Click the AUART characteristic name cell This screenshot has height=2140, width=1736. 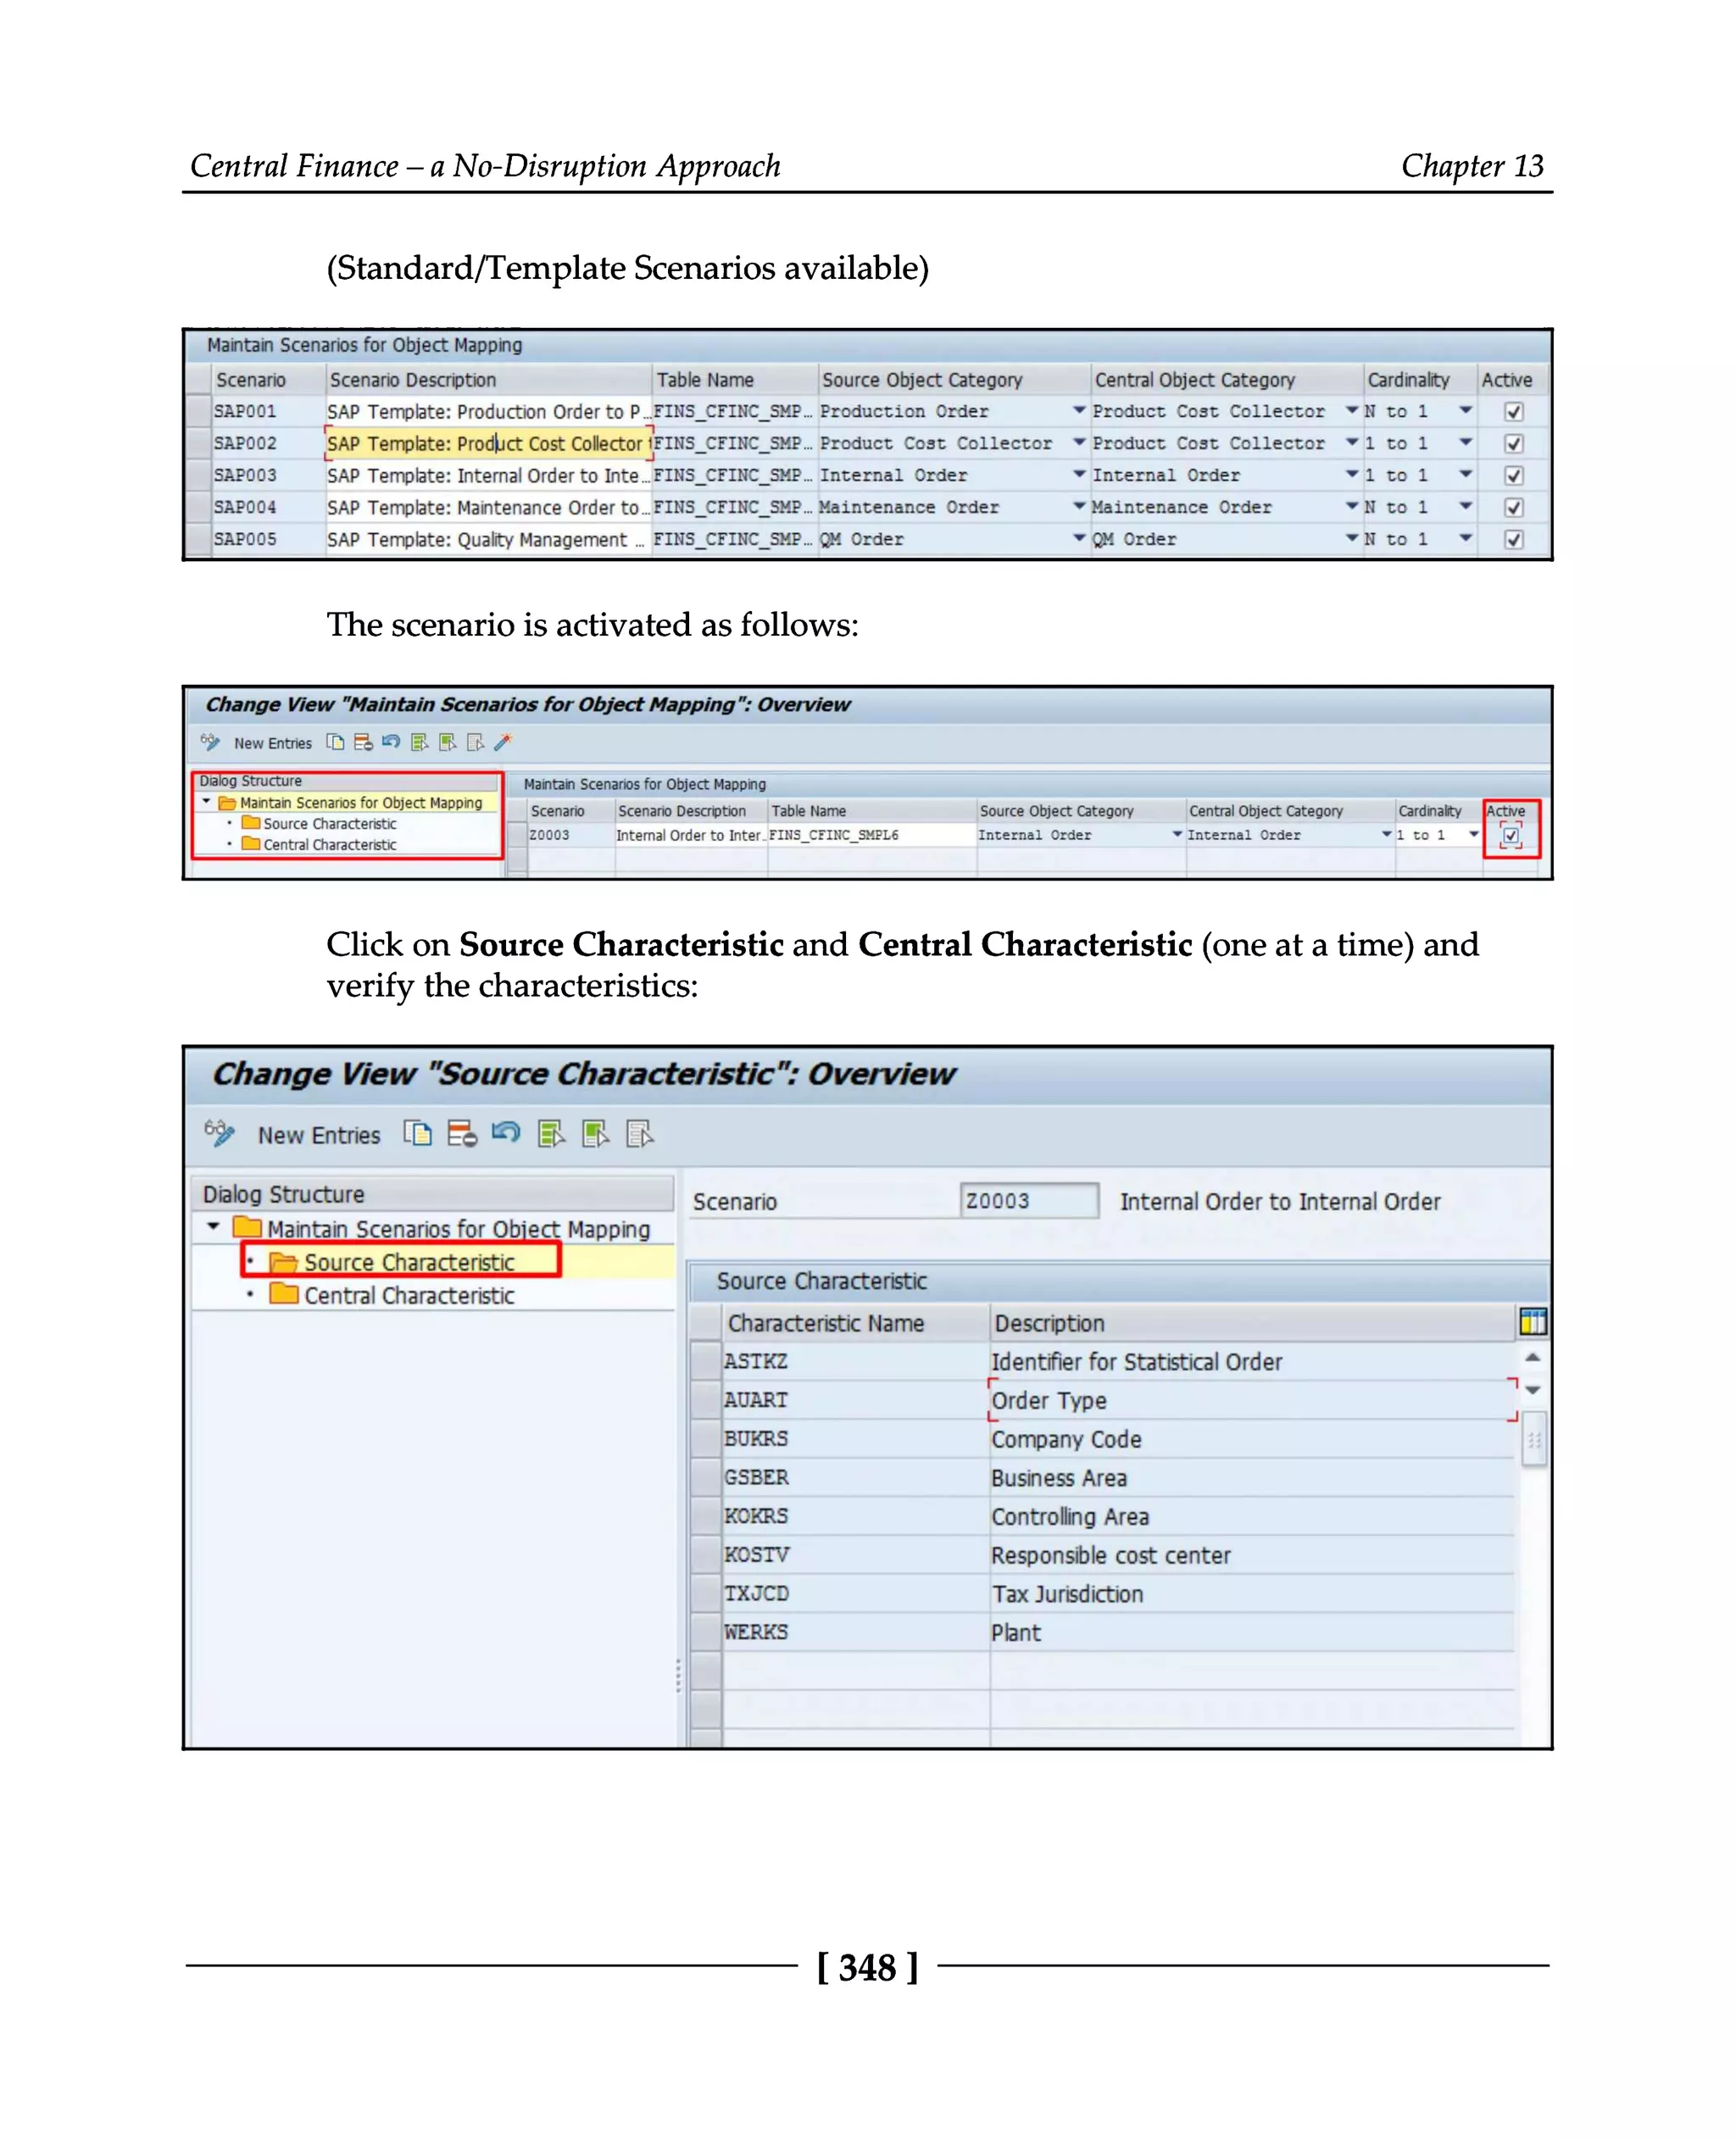(x=856, y=1400)
